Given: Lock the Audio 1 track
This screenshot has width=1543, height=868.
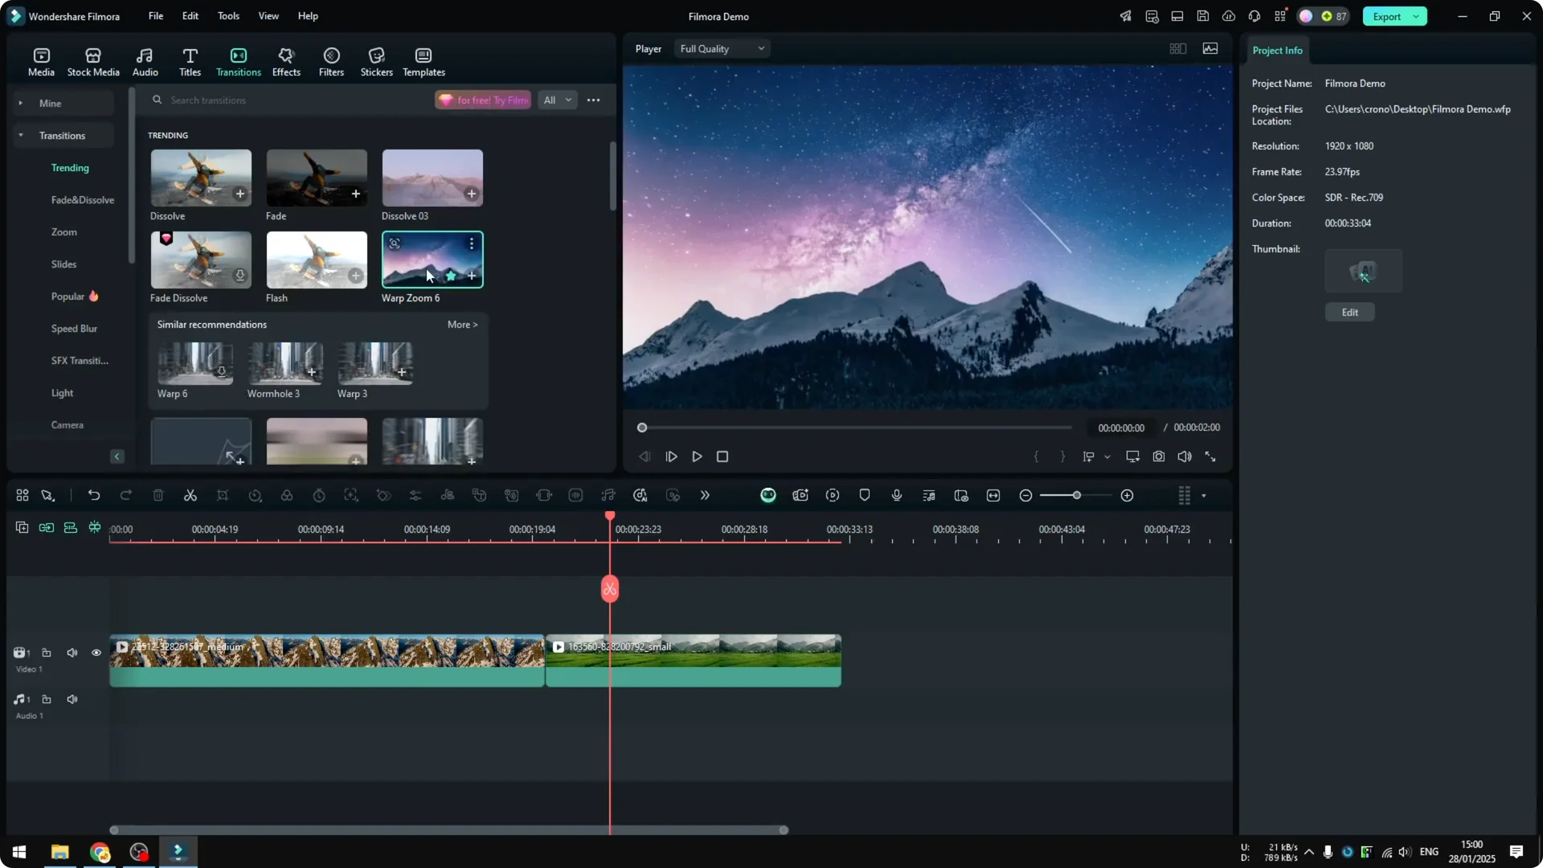Looking at the screenshot, I should point(47,700).
